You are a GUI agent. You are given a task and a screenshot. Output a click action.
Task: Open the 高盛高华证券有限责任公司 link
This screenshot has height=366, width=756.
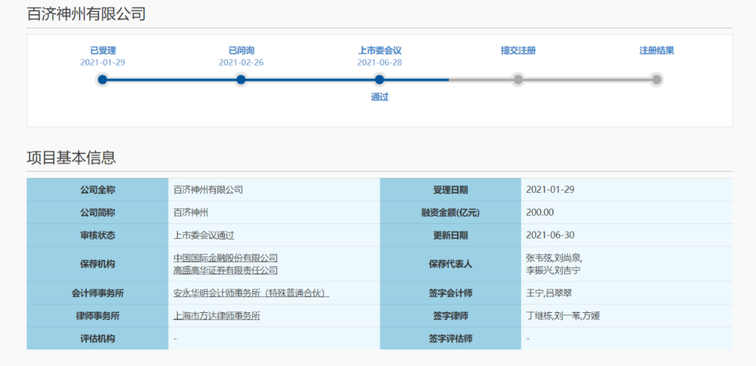tap(225, 270)
